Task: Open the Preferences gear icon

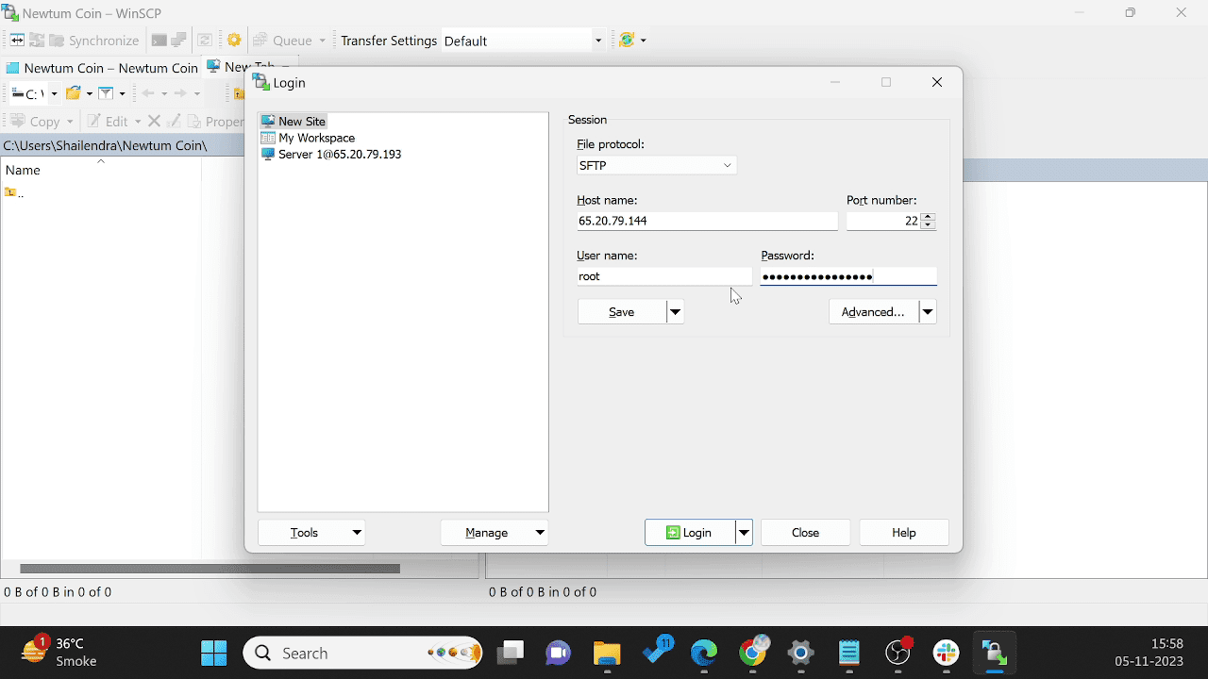Action: point(234,41)
